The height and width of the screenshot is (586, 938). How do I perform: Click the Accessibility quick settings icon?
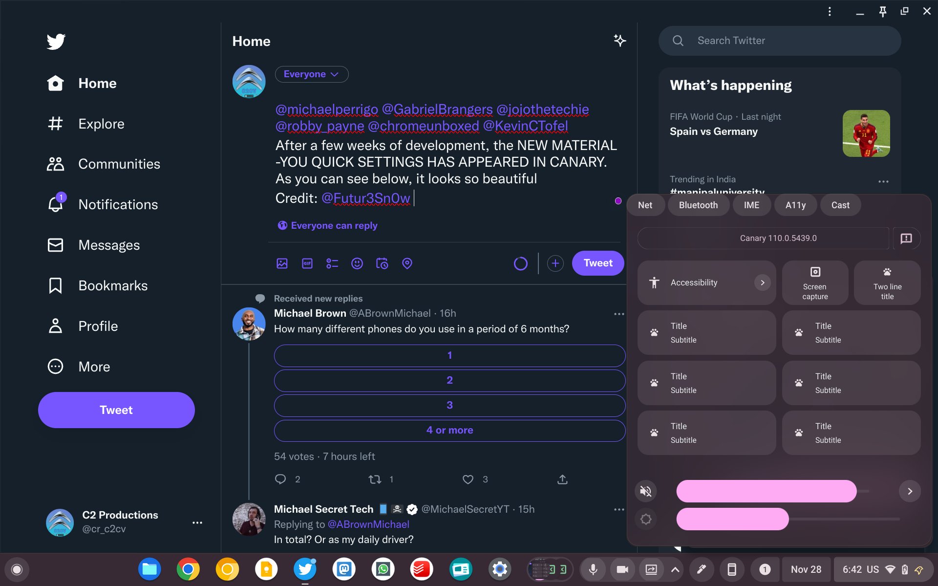click(654, 282)
